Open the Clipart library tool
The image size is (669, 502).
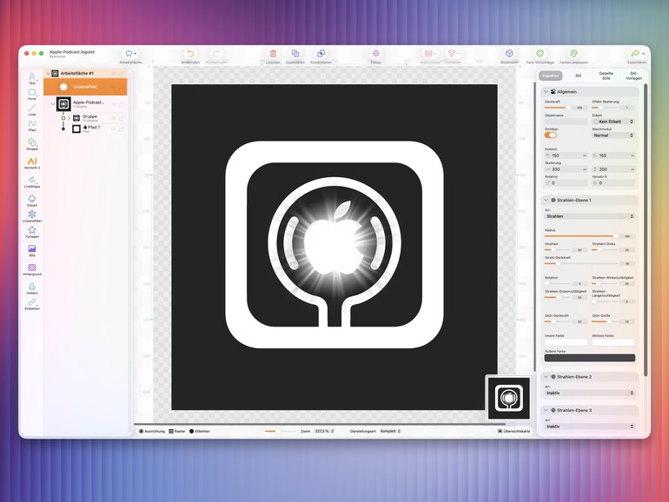tap(32, 200)
